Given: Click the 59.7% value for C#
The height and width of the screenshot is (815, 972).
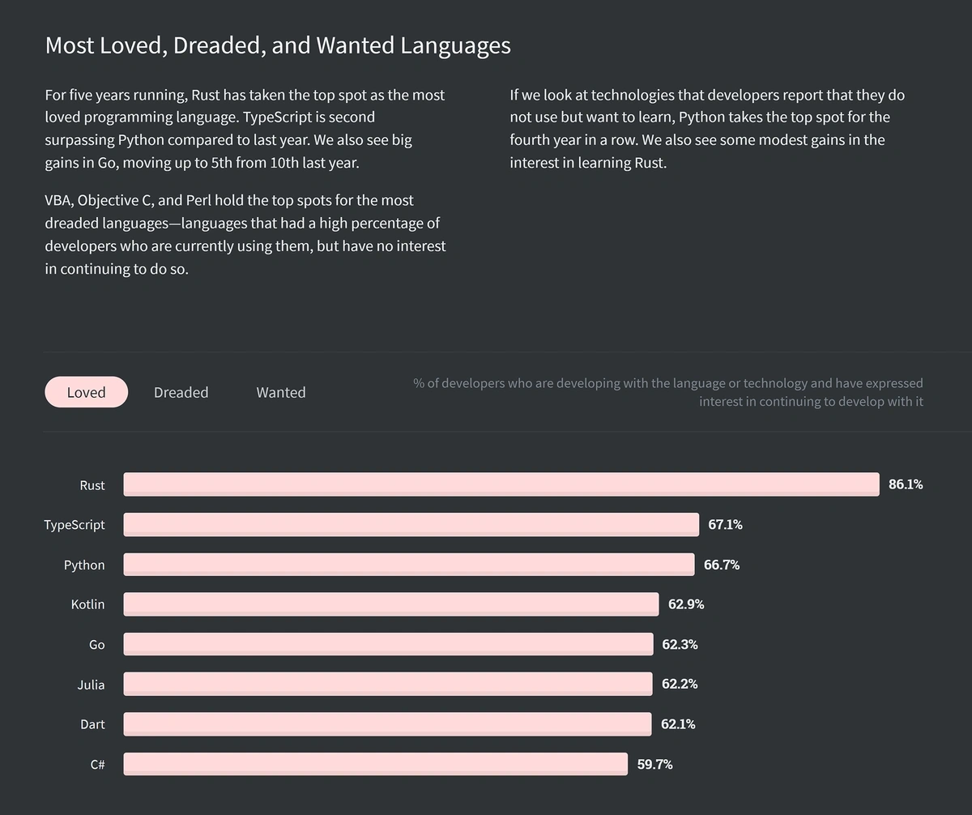Looking at the screenshot, I should click(654, 764).
